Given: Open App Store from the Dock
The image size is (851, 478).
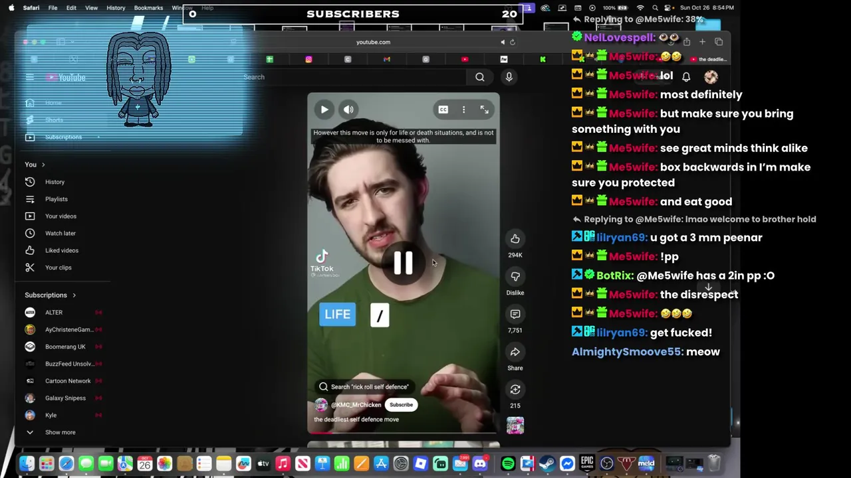Looking at the screenshot, I should [x=381, y=463].
